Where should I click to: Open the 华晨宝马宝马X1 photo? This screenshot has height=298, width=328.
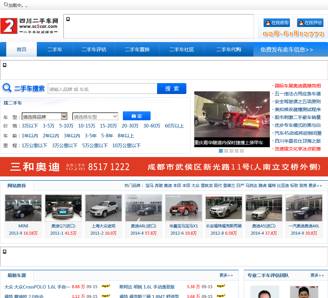pyautogui.click(x=184, y=208)
